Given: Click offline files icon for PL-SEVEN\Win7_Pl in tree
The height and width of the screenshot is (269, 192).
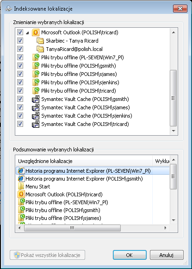Looking at the screenshot, I should 36,57.
